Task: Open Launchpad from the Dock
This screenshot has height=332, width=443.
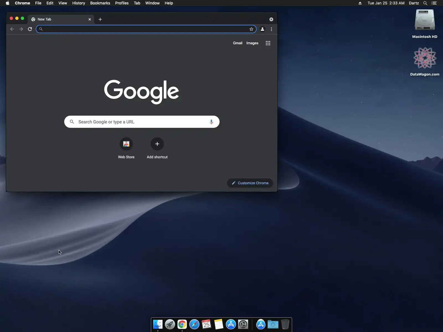Action: pyautogui.click(x=170, y=324)
